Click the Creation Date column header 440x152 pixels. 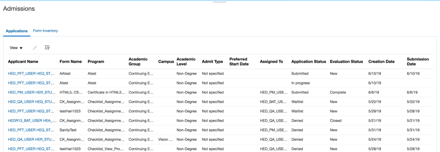(x=381, y=62)
